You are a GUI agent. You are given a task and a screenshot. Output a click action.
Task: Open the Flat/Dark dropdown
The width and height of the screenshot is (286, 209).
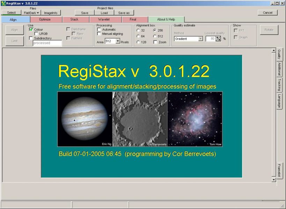click(x=31, y=13)
